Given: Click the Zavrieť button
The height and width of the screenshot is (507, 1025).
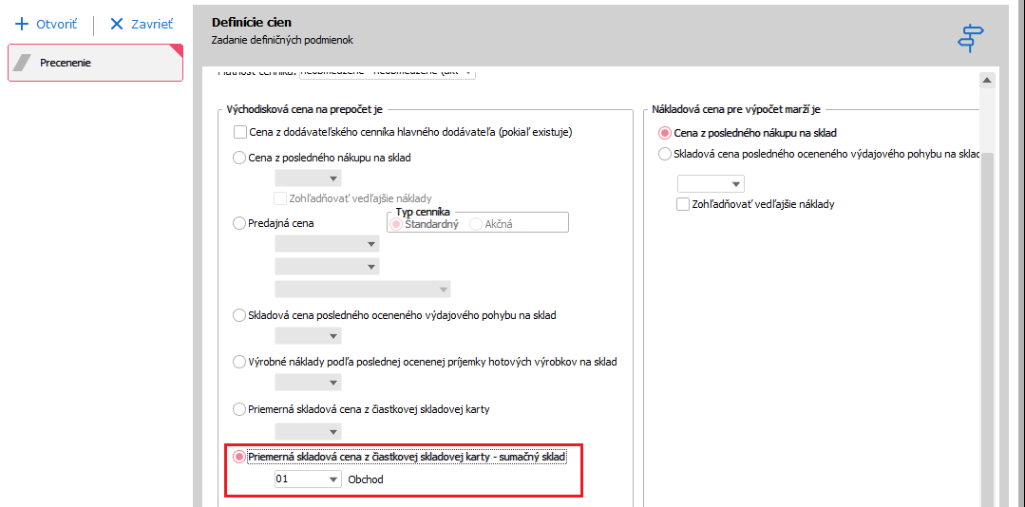Looking at the screenshot, I should [142, 25].
